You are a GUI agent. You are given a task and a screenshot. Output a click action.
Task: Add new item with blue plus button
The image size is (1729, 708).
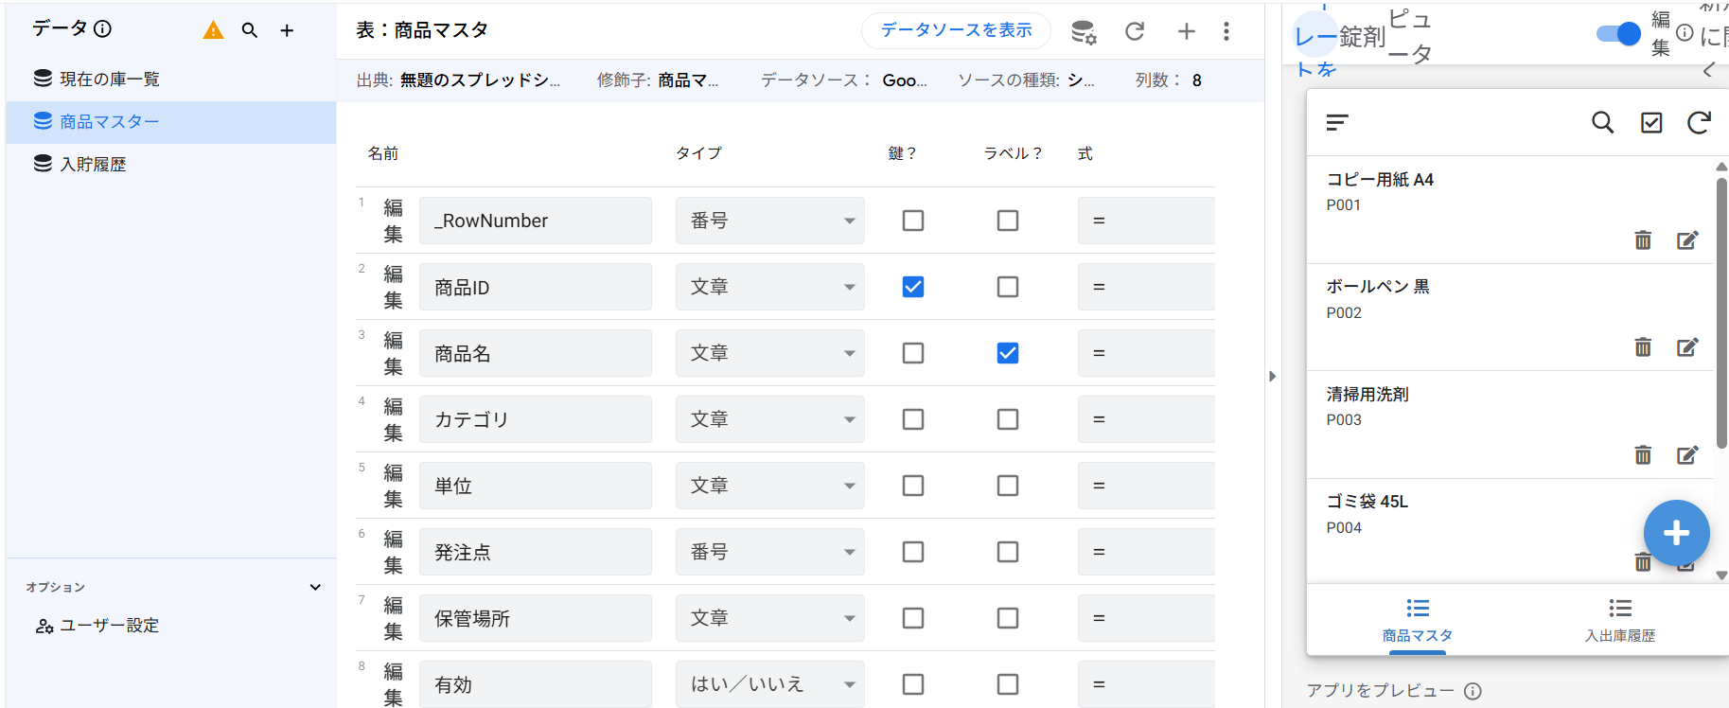1676,533
